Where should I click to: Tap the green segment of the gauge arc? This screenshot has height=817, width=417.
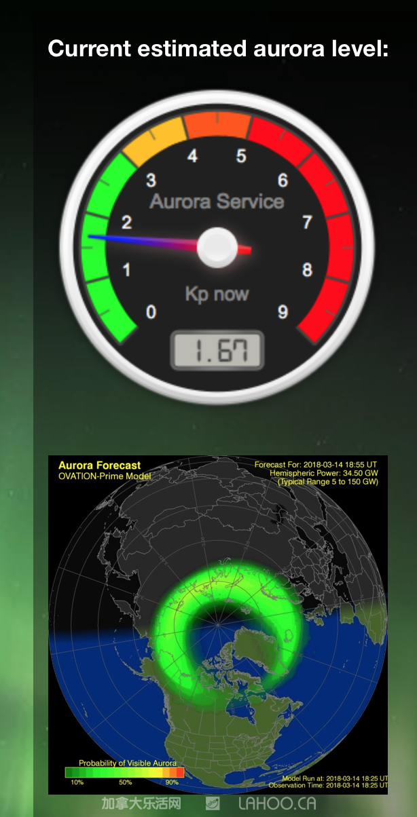[x=101, y=251]
